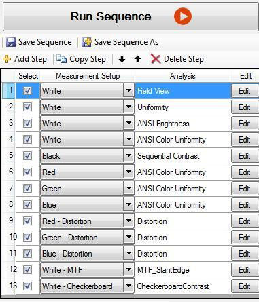Open the White - MTF setup dropdown

click(x=128, y=270)
